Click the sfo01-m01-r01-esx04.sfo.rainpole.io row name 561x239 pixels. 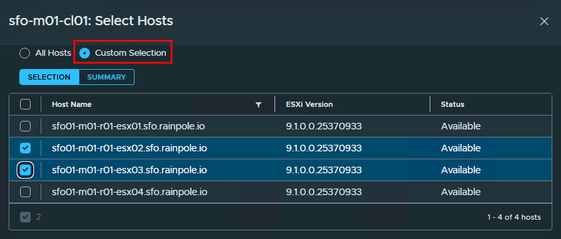129,192
